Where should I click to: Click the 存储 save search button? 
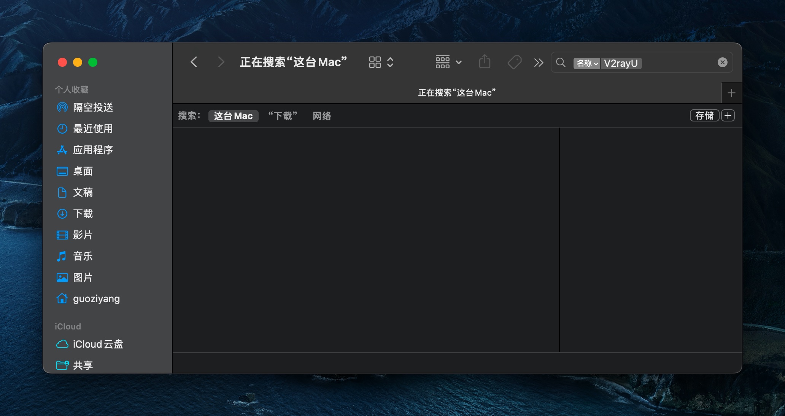[x=704, y=115]
